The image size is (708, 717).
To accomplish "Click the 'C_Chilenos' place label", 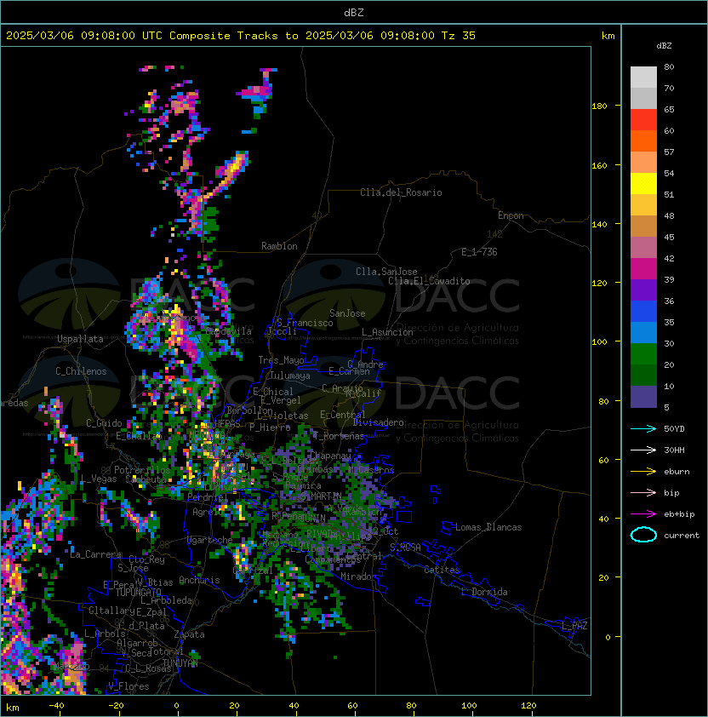I will pyautogui.click(x=81, y=371).
